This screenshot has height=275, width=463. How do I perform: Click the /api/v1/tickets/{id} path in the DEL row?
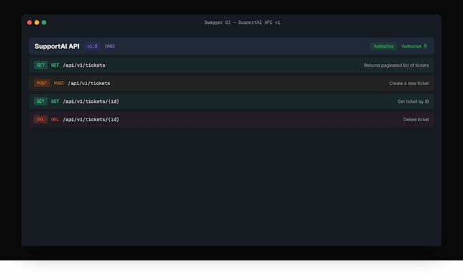(x=91, y=119)
